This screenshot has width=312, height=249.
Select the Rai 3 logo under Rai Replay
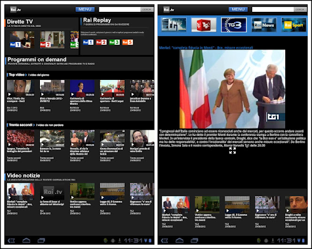click(114, 42)
